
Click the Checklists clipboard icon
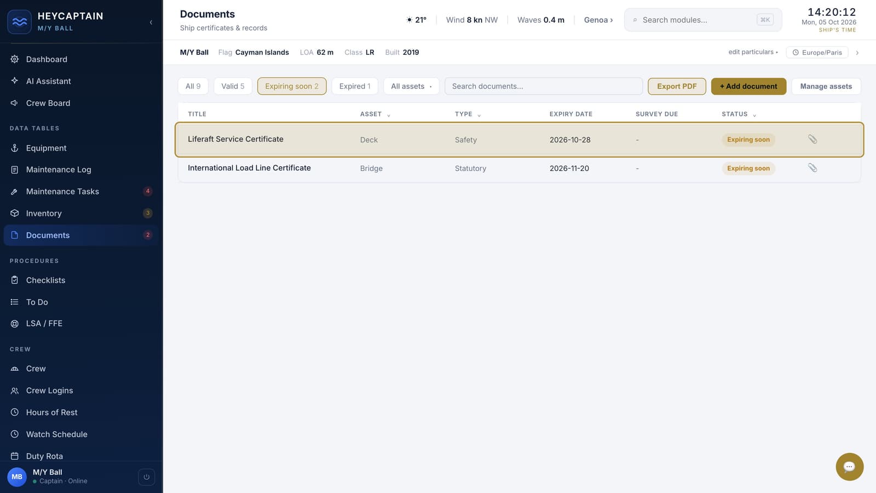click(x=15, y=280)
